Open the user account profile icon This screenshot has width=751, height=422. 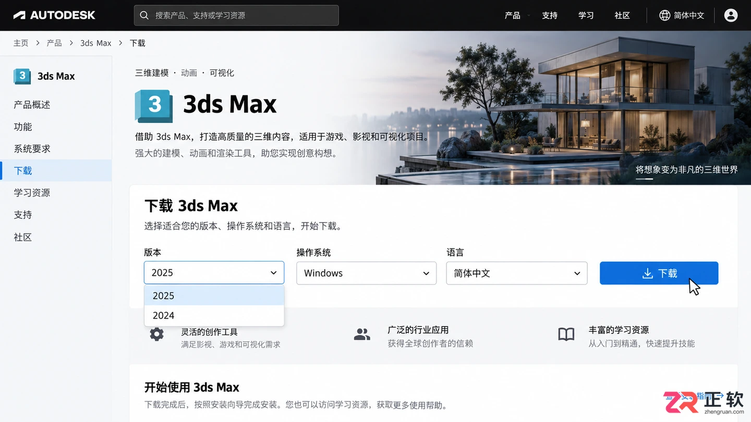click(731, 16)
